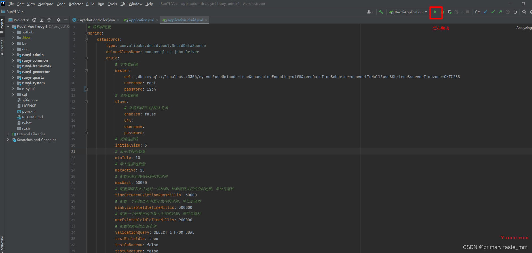The height and width of the screenshot is (253, 532).
Task: Expand the ruoyi-ui folder
Action: tap(13, 89)
